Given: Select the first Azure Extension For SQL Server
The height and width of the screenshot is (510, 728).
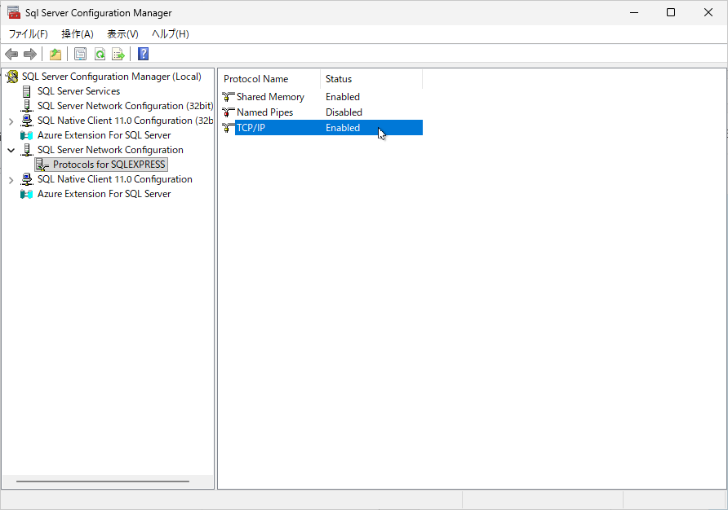Looking at the screenshot, I should pos(104,135).
